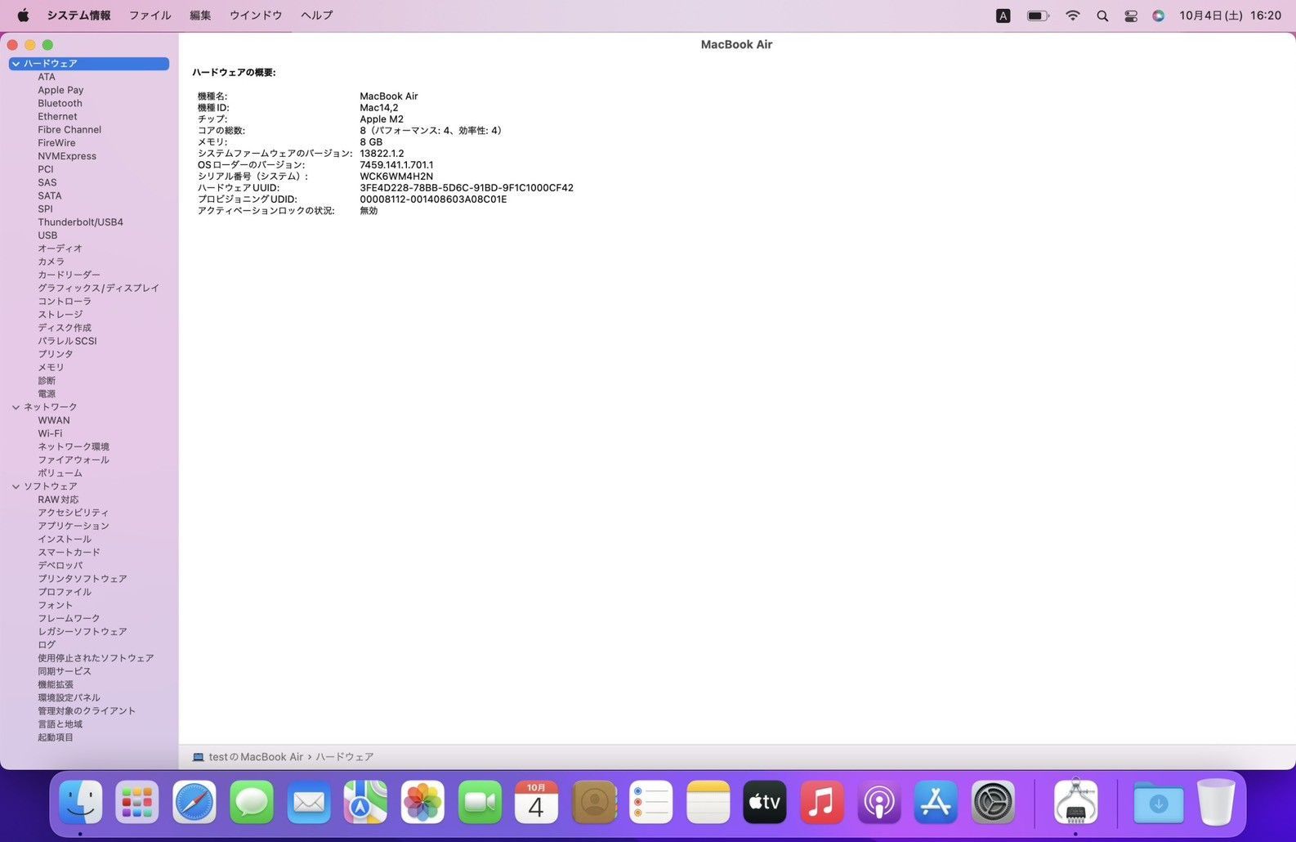
Task: Click the battery status icon
Action: 1038,16
